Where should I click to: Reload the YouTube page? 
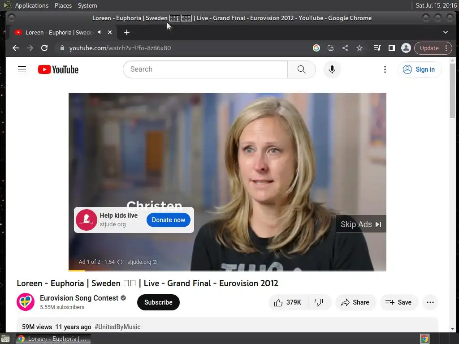(44, 48)
